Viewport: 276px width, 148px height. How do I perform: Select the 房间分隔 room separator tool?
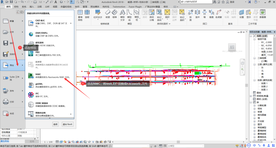coord(152,15)
